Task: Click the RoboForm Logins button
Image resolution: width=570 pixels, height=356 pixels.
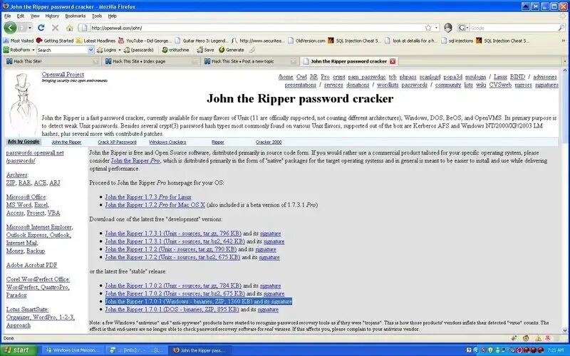Action: [107, 50]
